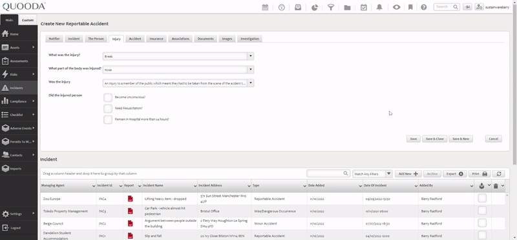
Task: Open the pie chart reports icon
Action: point(315,7)
